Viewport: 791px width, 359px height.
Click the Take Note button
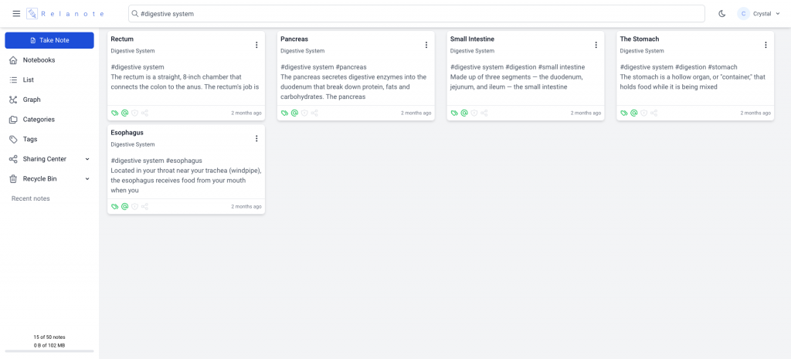(49, 40)
